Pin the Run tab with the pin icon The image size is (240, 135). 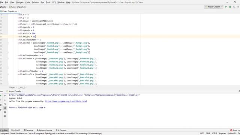(1, 110)
